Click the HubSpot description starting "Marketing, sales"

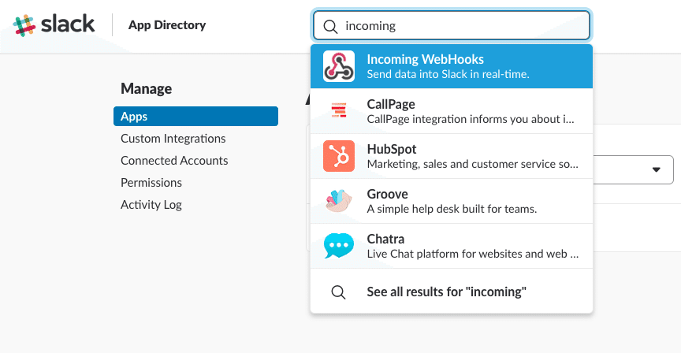473,164
